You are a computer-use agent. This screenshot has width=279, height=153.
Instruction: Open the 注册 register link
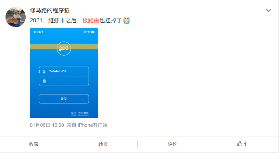click(74, 113)
